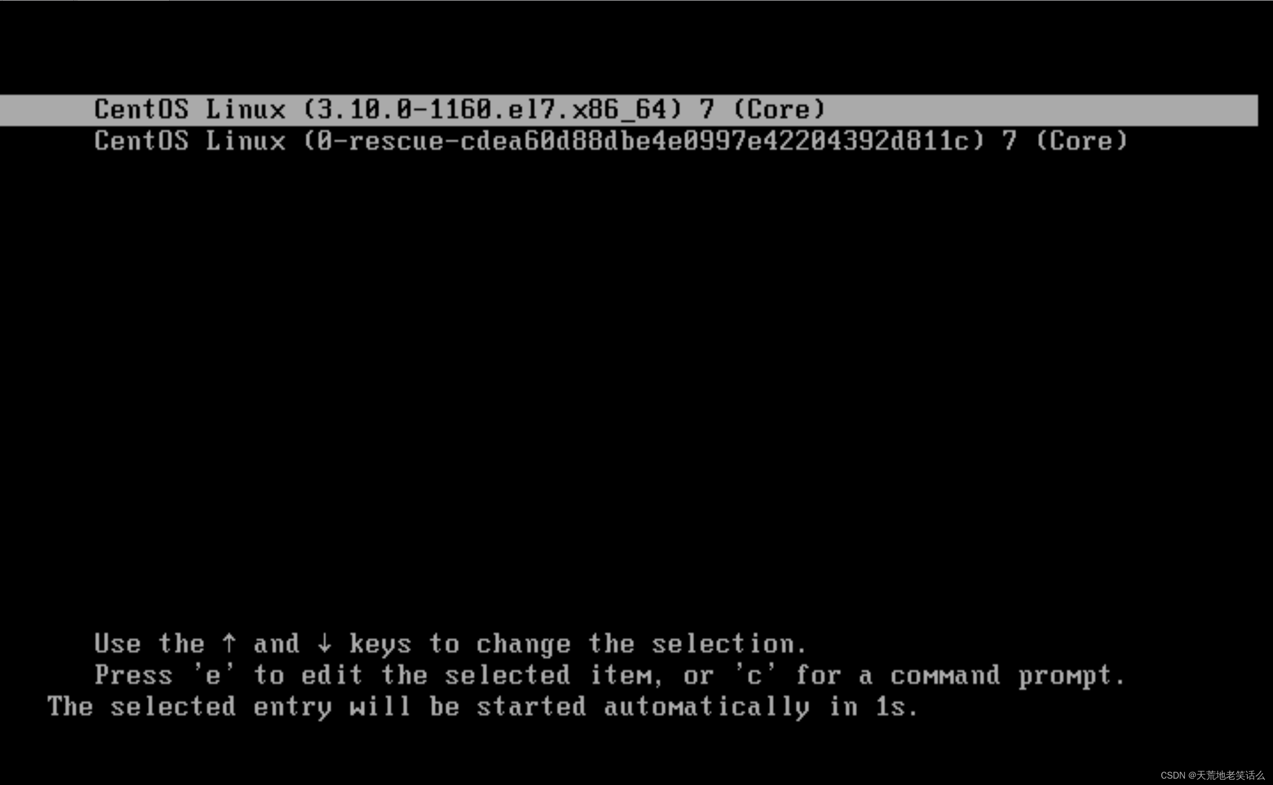Click the CSDN watermark in the corner
Viewport: 1273px width, 785px height.
pos(1212,775)
